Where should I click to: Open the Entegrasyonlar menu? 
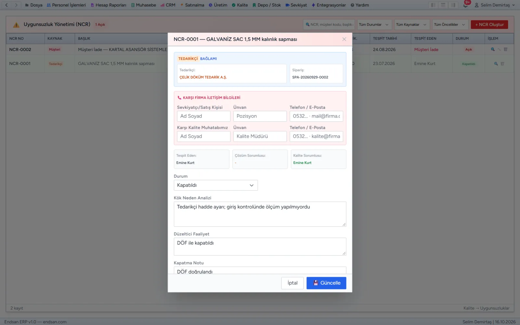(x=329, y=5)
